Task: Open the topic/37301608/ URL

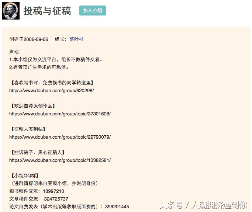Action: (x=60, y=114)
